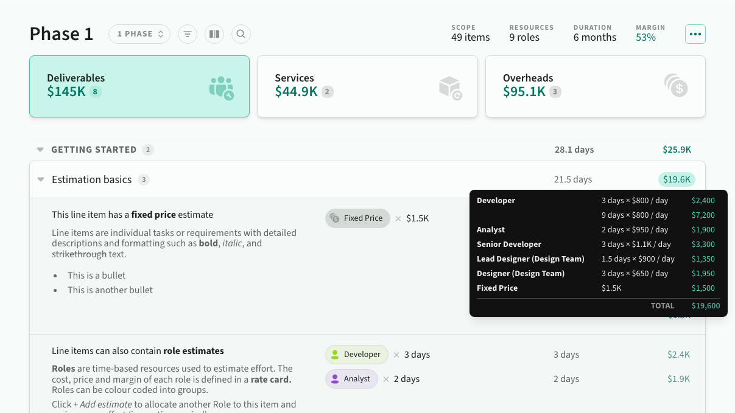Open the 1 Phase dropdown selector
Image resolution: width=735 pixels, height=413 pixels.
click(x=140, y=34)
